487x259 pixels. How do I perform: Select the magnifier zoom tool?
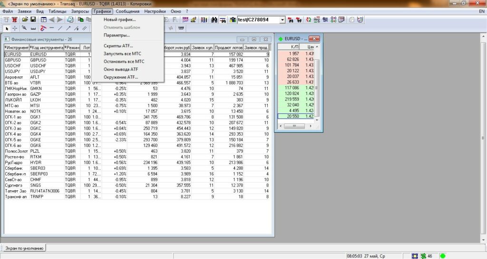pos(24,28)
